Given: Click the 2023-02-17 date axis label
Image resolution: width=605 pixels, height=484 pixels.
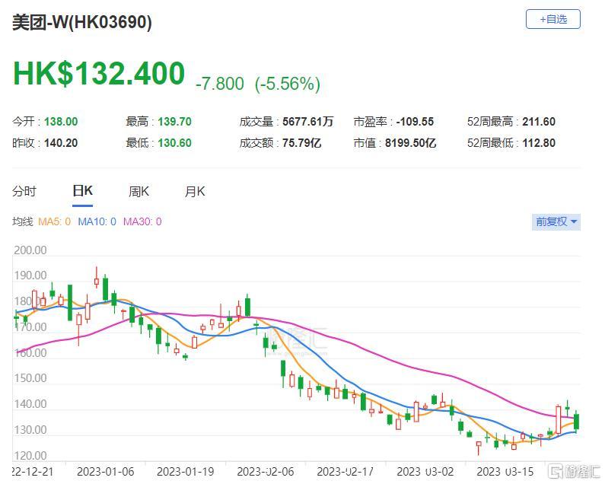Looking at the screenshot, I should [345, 472].
